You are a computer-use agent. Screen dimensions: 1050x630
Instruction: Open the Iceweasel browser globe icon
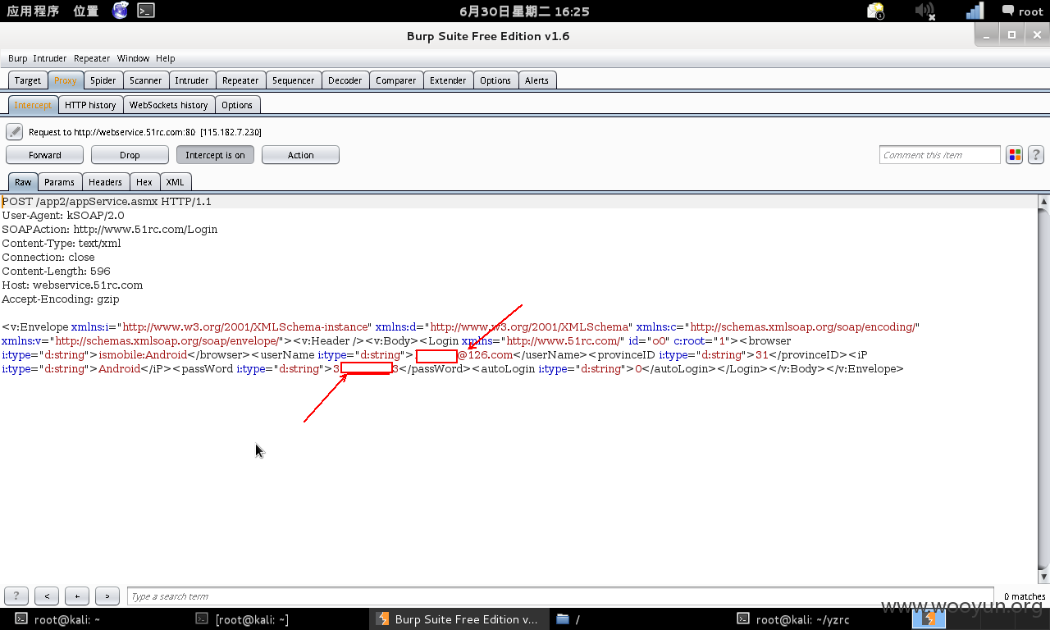click(x=121, y=11)
